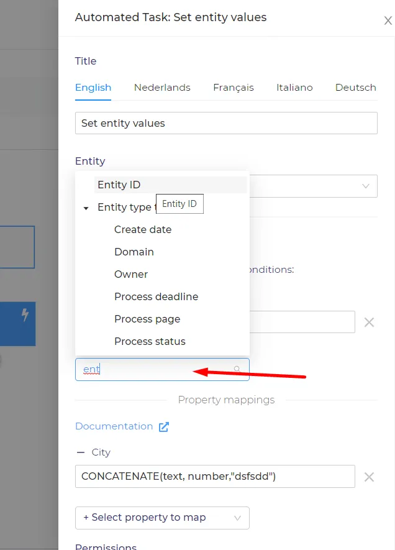Click the external link icon beside Documentation

point(164,427)
